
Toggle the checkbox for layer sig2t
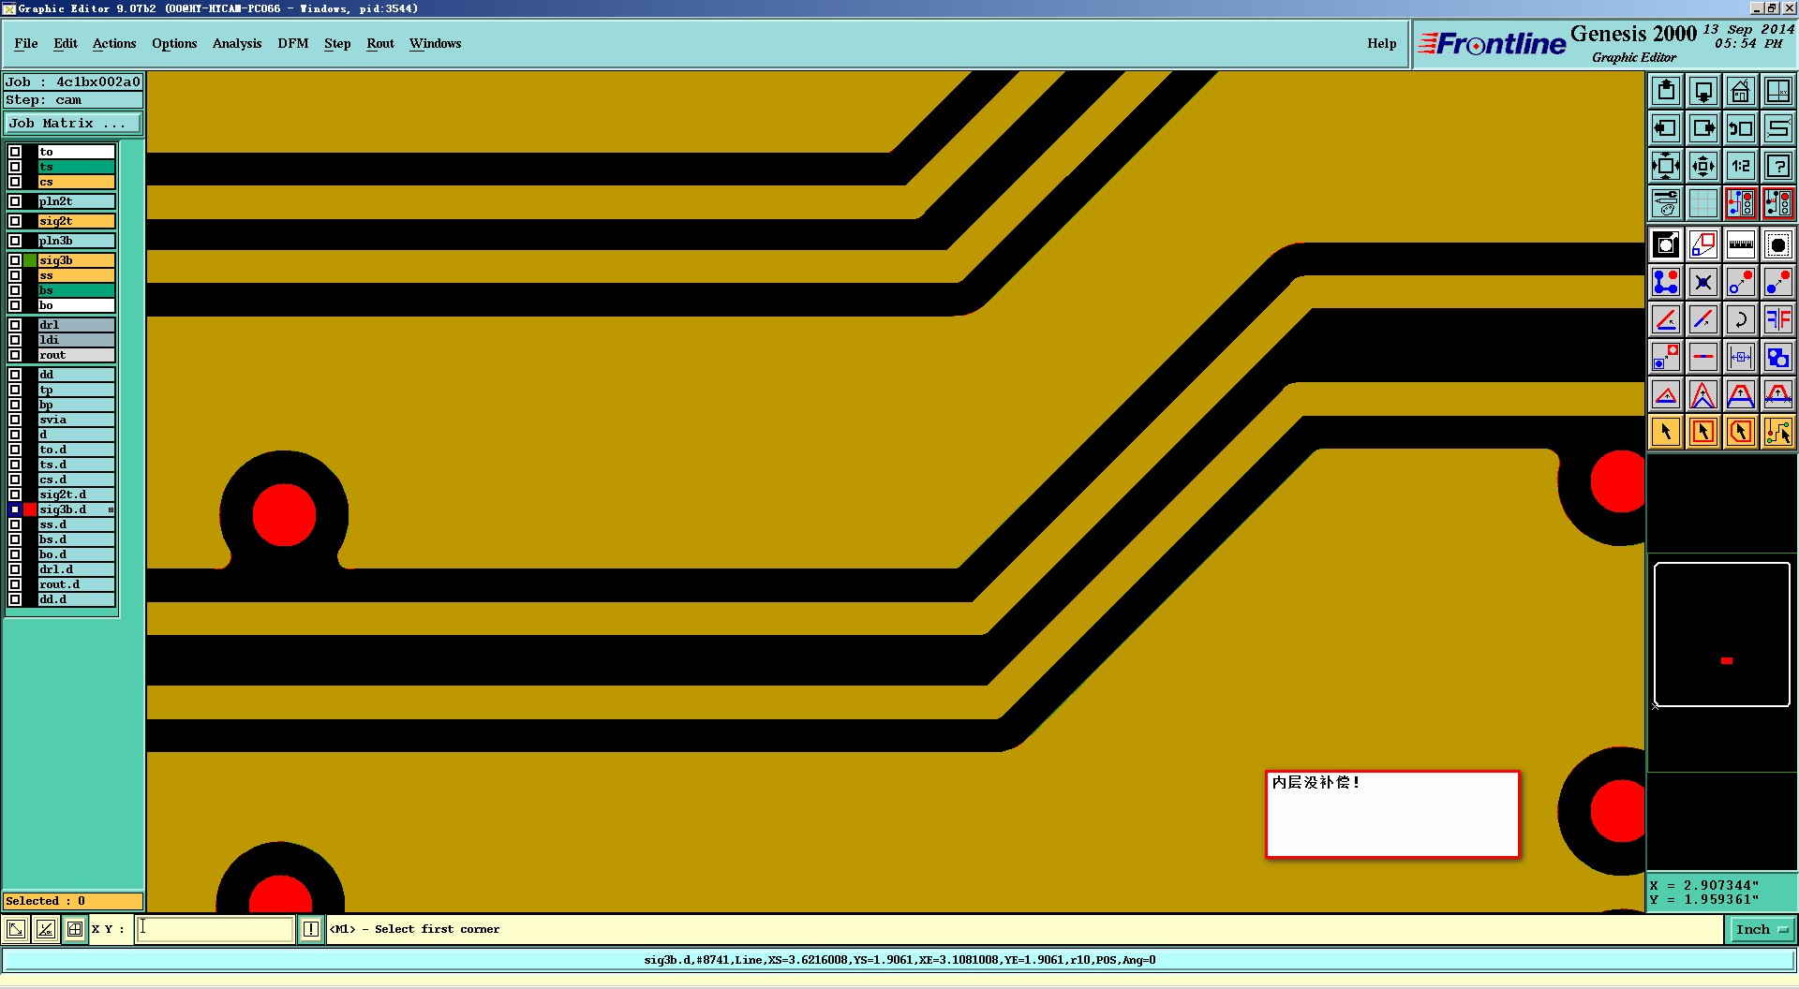(15, 221)
